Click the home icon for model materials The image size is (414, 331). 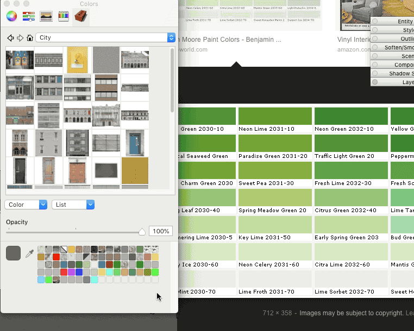coord(30,38)
